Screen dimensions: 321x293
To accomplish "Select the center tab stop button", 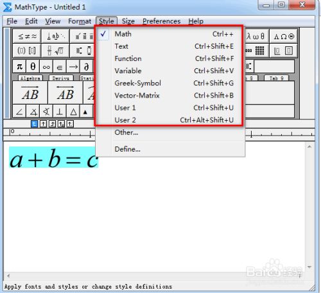I will (43, 124).
